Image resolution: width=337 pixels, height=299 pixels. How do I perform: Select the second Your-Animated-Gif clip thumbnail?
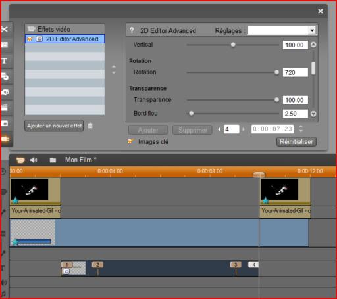click(280, 189)
